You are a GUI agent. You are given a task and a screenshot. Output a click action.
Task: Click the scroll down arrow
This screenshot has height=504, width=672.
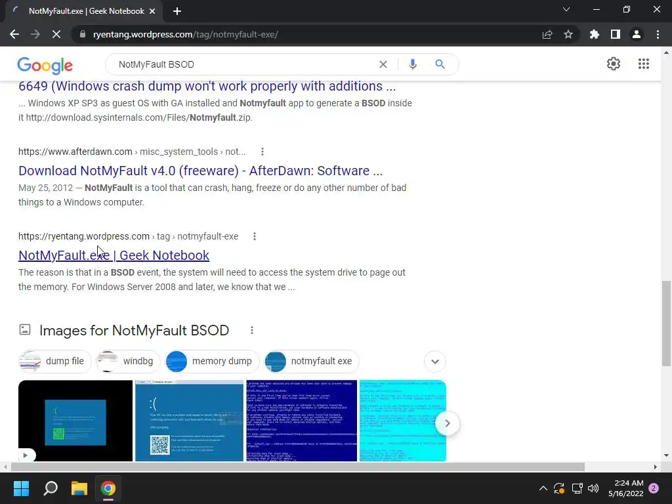click(666, 455)
